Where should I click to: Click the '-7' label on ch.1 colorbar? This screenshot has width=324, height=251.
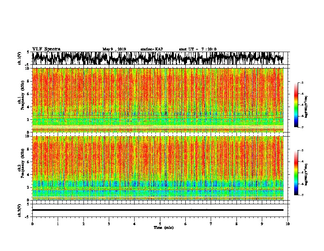301,127
